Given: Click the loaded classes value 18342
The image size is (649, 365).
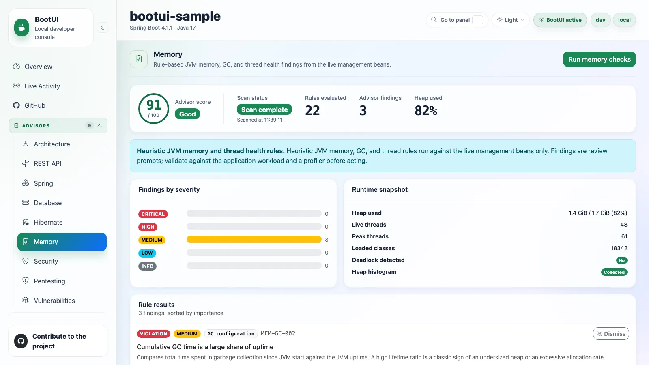Looking at the screenshot, I should click(619, 248).
